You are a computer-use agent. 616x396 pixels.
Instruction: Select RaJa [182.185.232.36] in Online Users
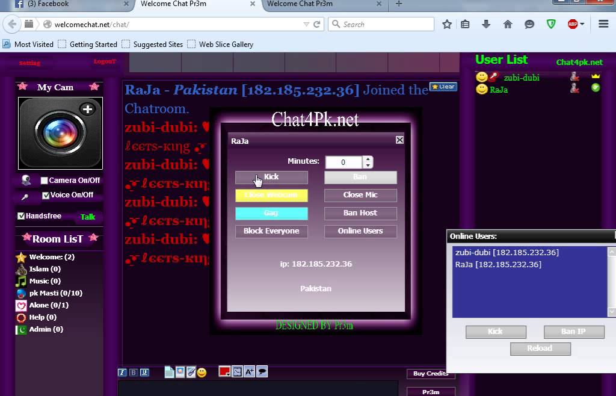[x=498, y=265]
